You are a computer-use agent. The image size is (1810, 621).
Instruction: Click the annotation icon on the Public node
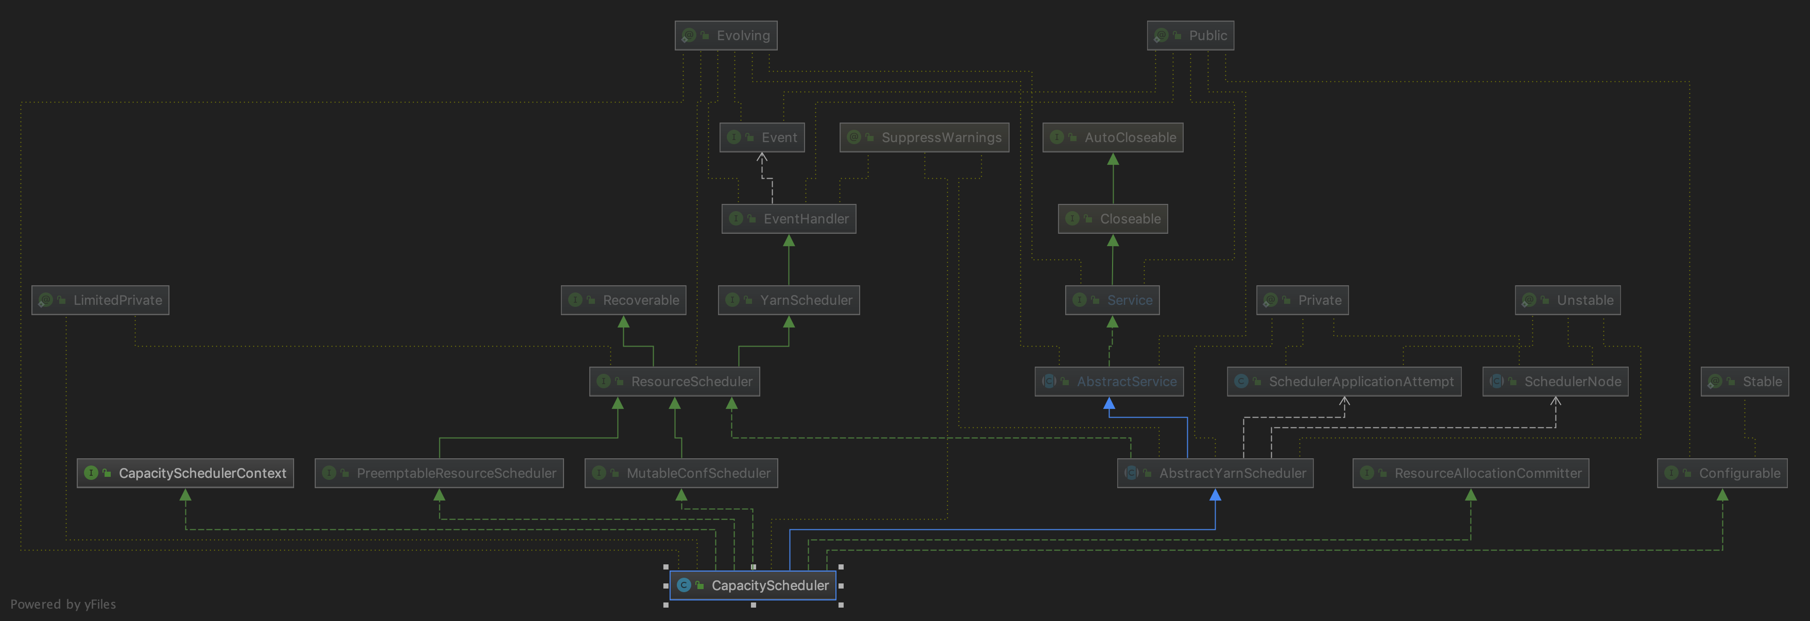click(1160, 34)
